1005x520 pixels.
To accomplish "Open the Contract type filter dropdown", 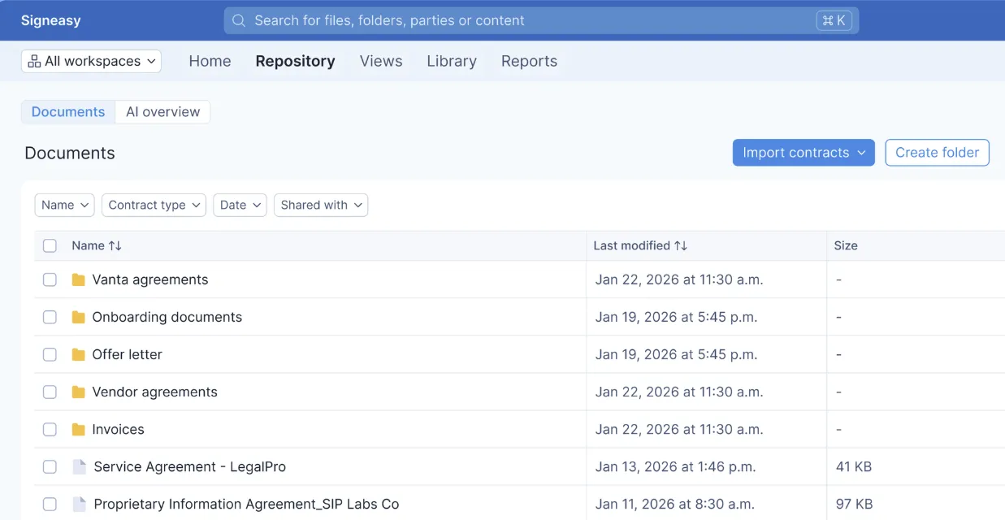I will pos(154,205).
